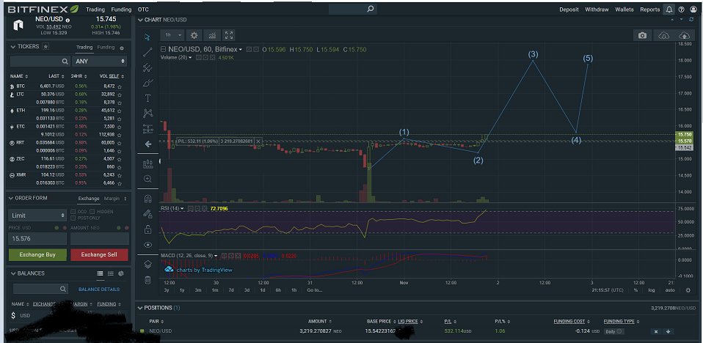Toggle auto scale on chart
Screen dimensions: 703x343
pyautogui.click(x=670, y=290)
